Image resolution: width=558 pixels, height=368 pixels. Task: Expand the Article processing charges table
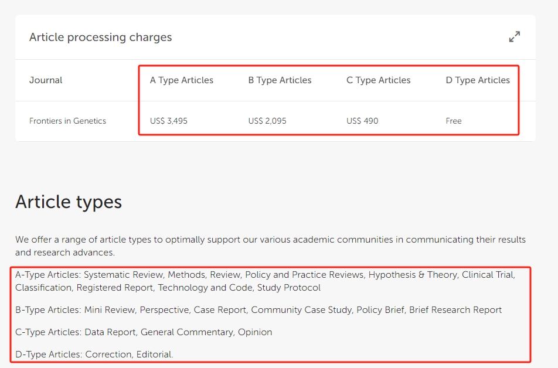coord(515,37)
